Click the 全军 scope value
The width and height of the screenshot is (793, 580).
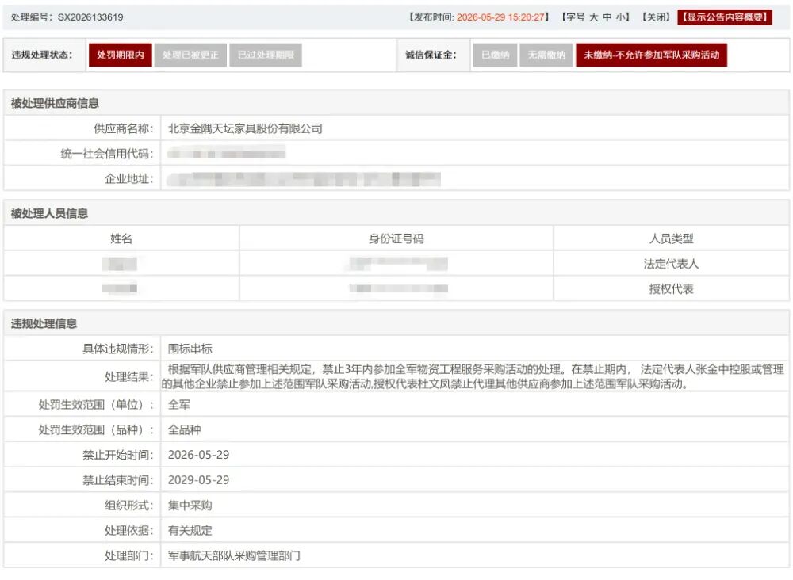[179, 405]
